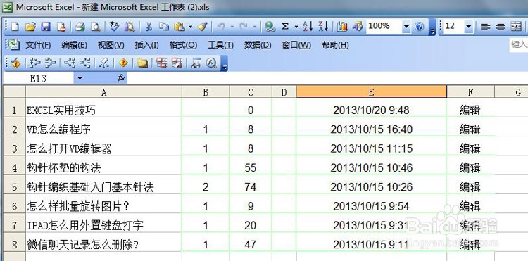
Task: Expand the Name Box dropdown arrow
Action: 80,78
